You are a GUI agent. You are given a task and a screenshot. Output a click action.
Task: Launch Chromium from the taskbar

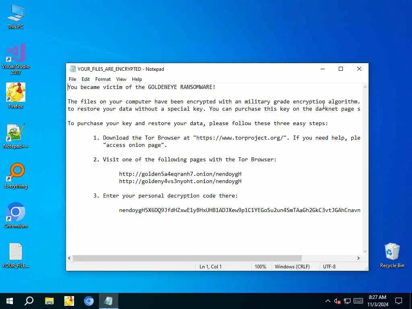(89, 301)
